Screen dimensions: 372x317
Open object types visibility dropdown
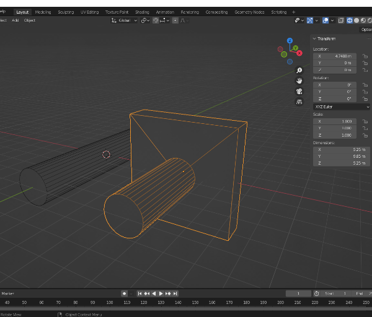coord(299,20)
